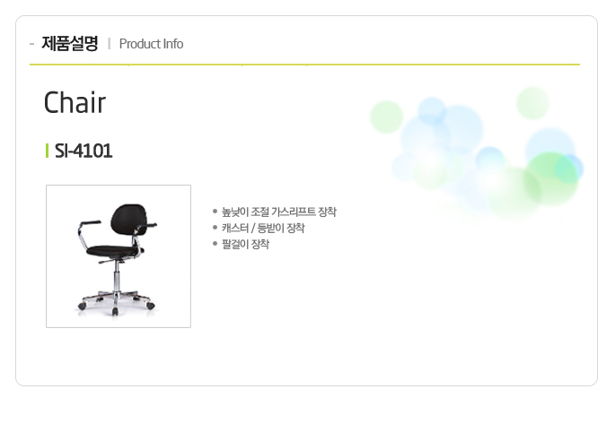This screenshot has height=424, width=615.
Task: Click the 팔걸이 장착 feature line
Action: 245,245
